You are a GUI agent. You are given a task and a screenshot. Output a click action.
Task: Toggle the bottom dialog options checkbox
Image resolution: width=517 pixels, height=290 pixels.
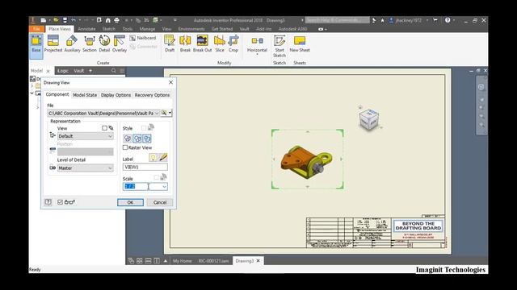click(x=60, y=202)
